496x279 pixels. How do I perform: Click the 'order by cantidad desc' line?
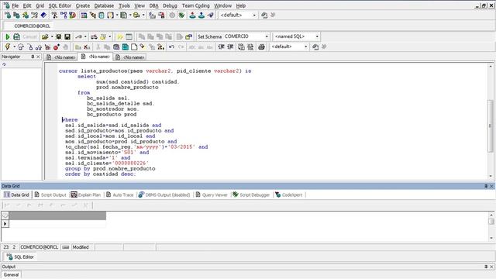click(x=100, y=174)
